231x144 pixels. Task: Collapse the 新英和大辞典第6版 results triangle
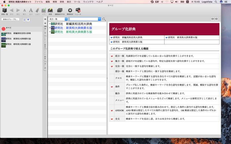(x=50, y=28)
